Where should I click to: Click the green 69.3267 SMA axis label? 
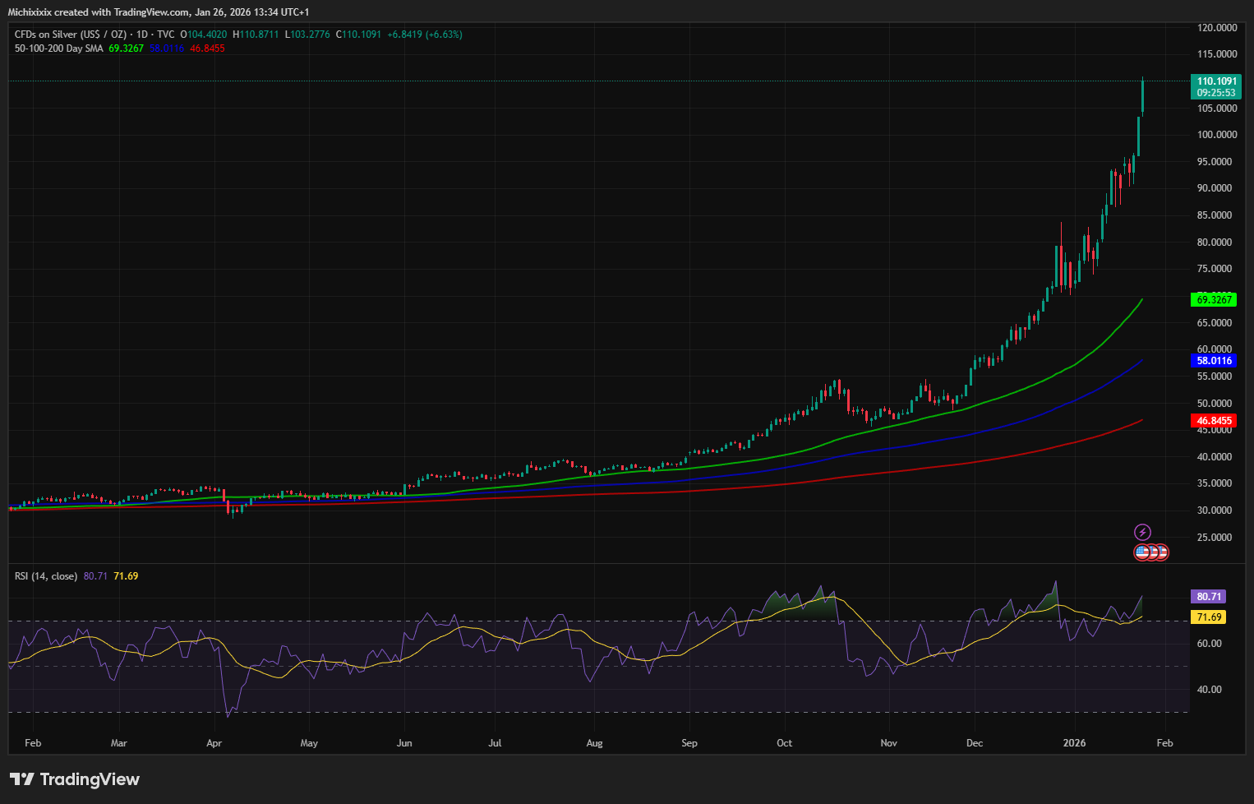pyautogui.click(x=1213, y=300)
